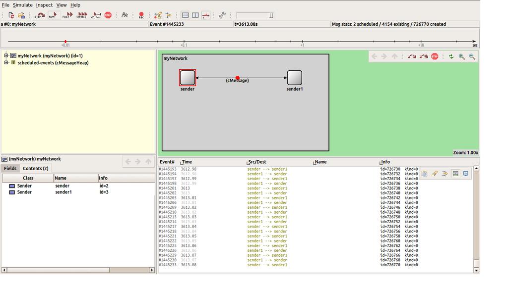508x282 pixels.
Task: Sort contents by the Name column header
Action: point(76,178)
